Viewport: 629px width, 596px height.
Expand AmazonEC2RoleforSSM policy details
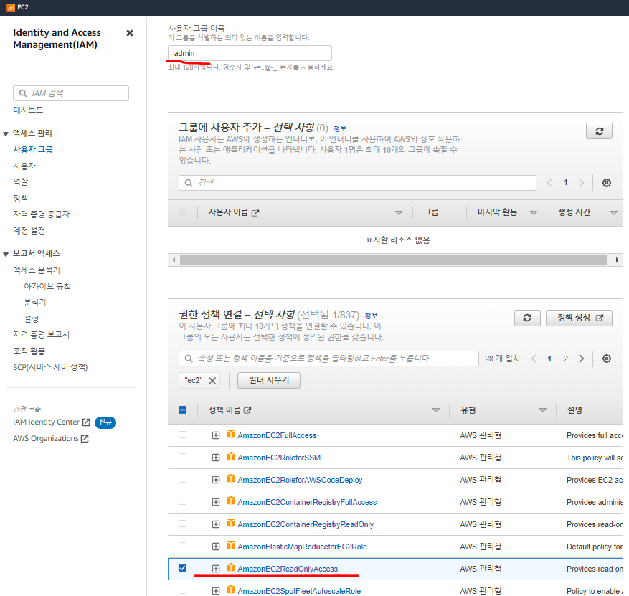tap(216, 458)
